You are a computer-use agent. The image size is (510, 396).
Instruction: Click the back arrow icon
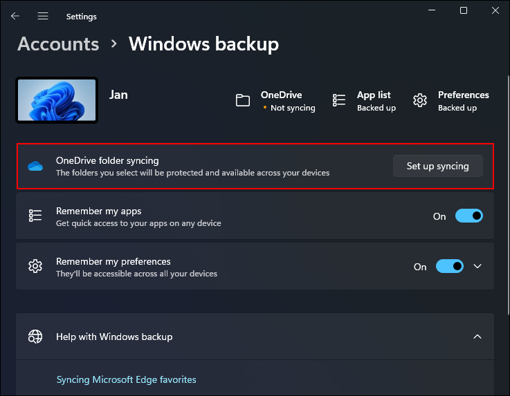coord(15,16)
